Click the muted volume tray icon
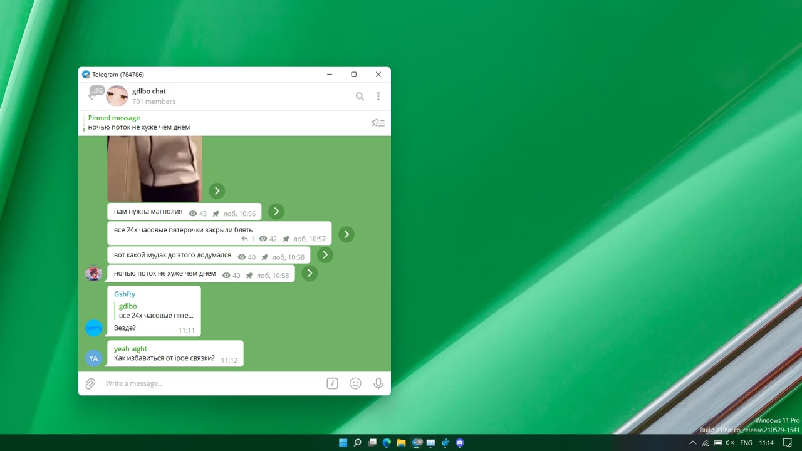The width and height of the screenshot is (802, 451). pyautogui.click(x=730, y=443)
